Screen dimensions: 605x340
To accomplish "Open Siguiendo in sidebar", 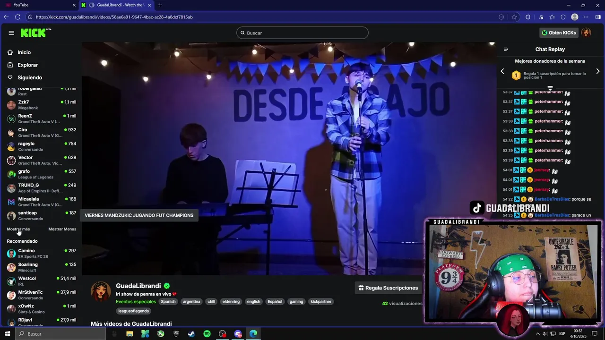I will click(29, 77).
